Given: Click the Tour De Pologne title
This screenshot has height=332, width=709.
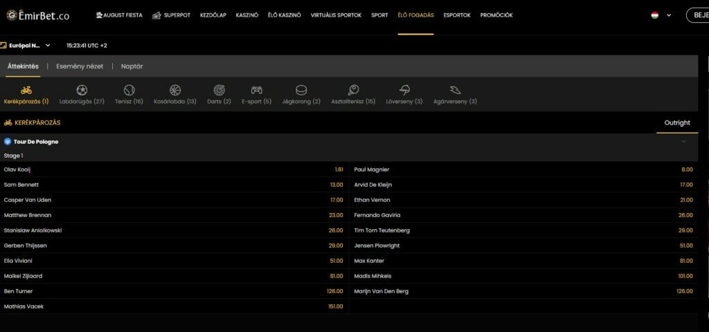Looking at the screenshot, I should tap(36, 142).
